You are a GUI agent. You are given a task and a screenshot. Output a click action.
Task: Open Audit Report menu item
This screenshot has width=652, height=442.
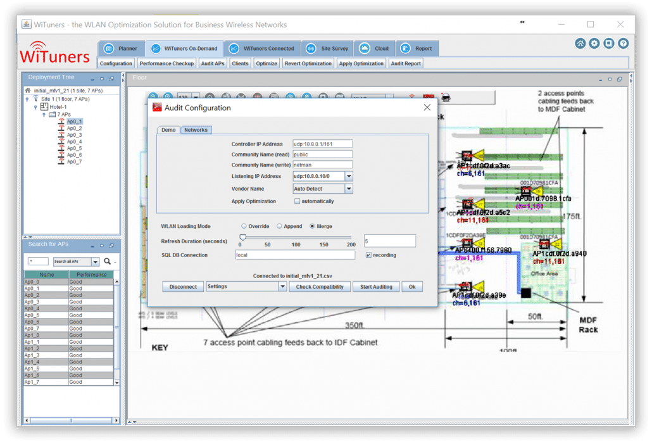[x=405, y=63]
